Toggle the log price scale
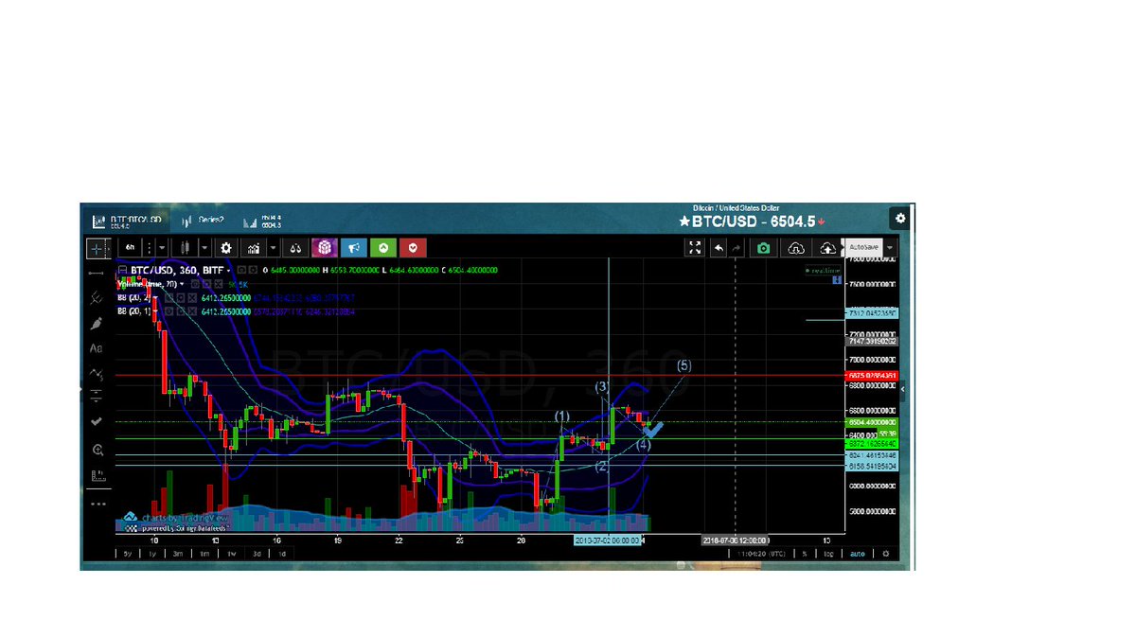The height and width of the screenshot is (620, 1136). coord(828,554)
